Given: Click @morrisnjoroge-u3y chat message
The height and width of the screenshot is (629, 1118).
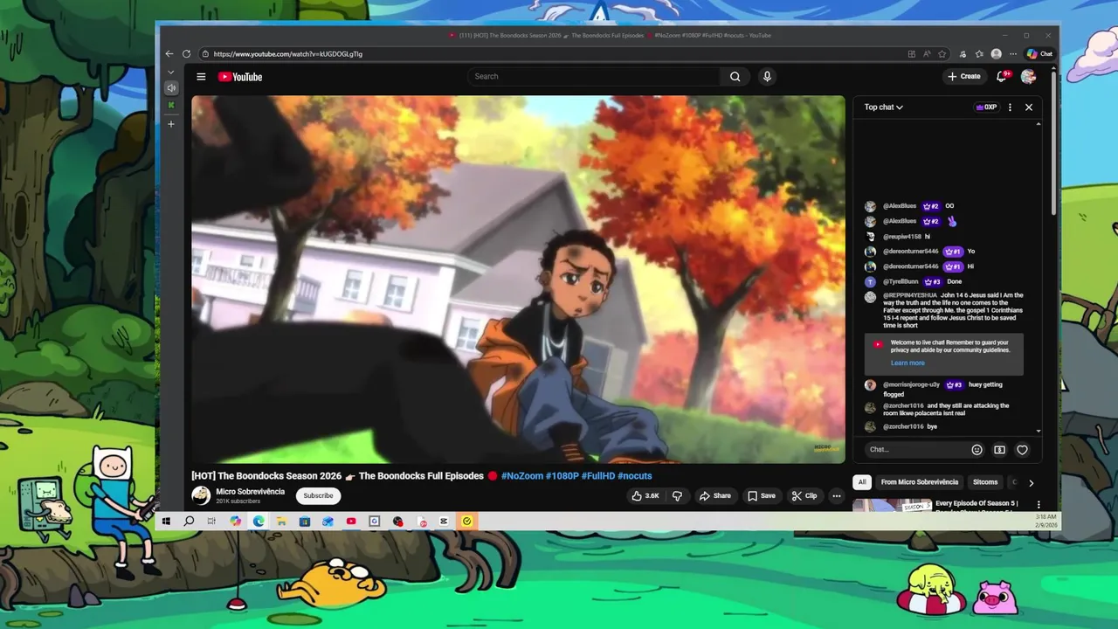Looking at the screenshot, I should (x=943, y=389).
